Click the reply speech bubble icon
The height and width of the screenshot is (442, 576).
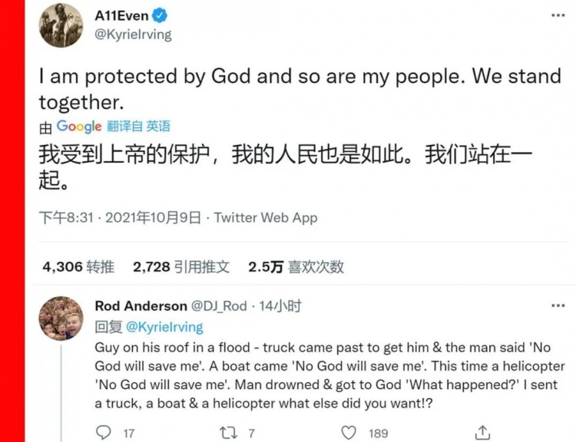pos(103,433)
